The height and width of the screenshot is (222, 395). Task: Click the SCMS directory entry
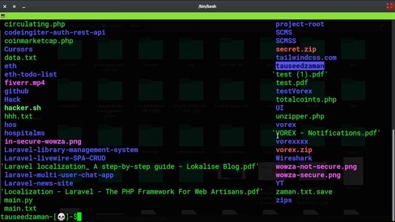pyautogui.click(x=284, y=33)
